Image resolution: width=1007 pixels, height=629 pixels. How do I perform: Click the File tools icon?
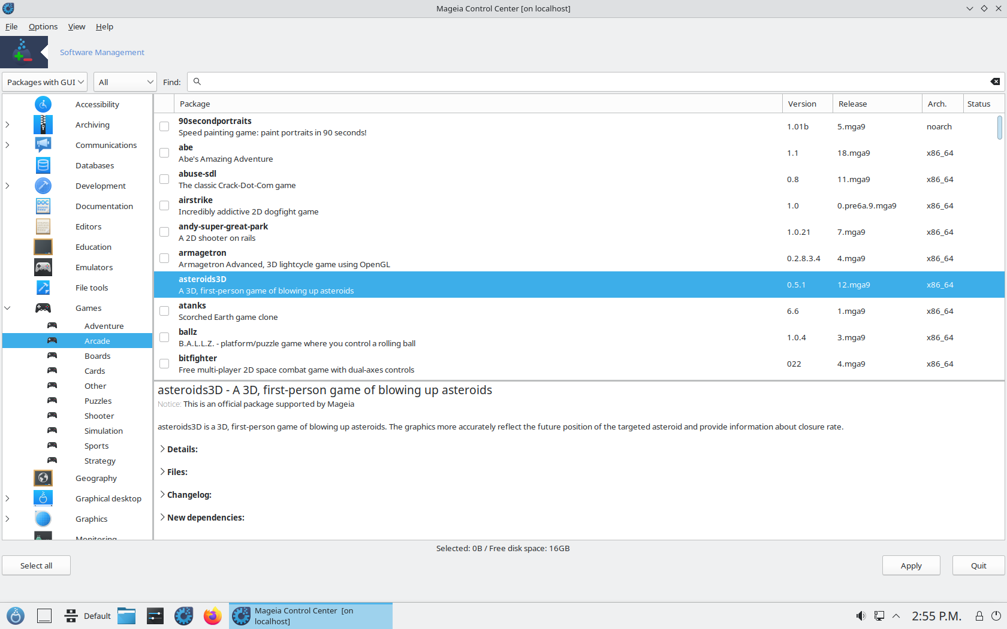tap(43, 288)
